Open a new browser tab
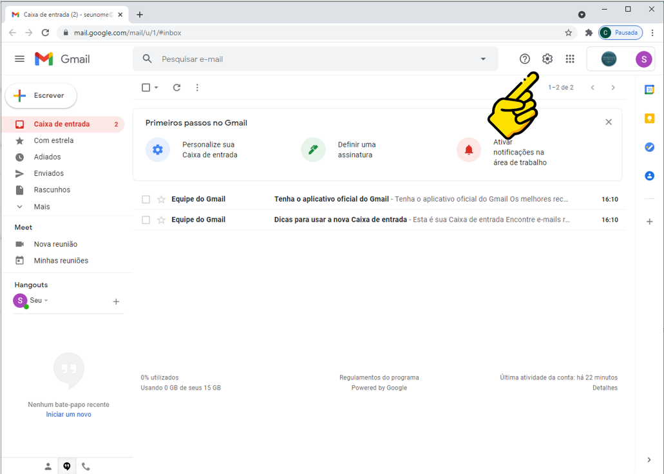This screenshot has width=664, height=474. [139, 14]
